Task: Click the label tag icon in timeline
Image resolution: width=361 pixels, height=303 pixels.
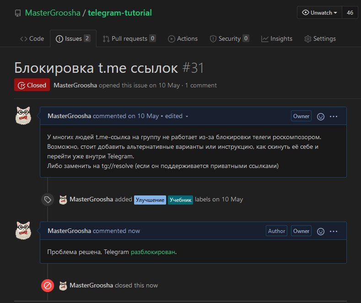Action: pos(48,200)
